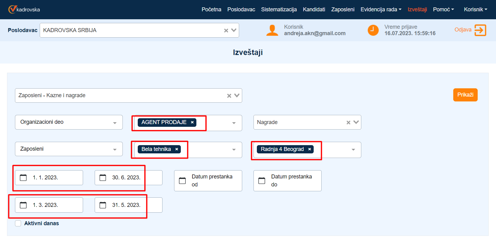Viewport: 496px width, 242px height.
Task: Clear the Zaposleni - Kazne i nagrade report
Action: (229, 96)
